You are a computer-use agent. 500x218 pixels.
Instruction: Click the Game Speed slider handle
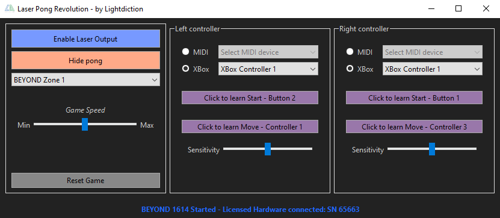(x=84, y=124)
